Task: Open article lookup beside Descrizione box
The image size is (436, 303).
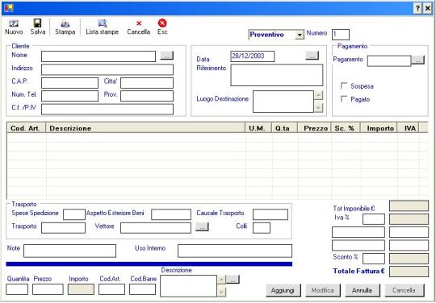Action: pos(233,280)
